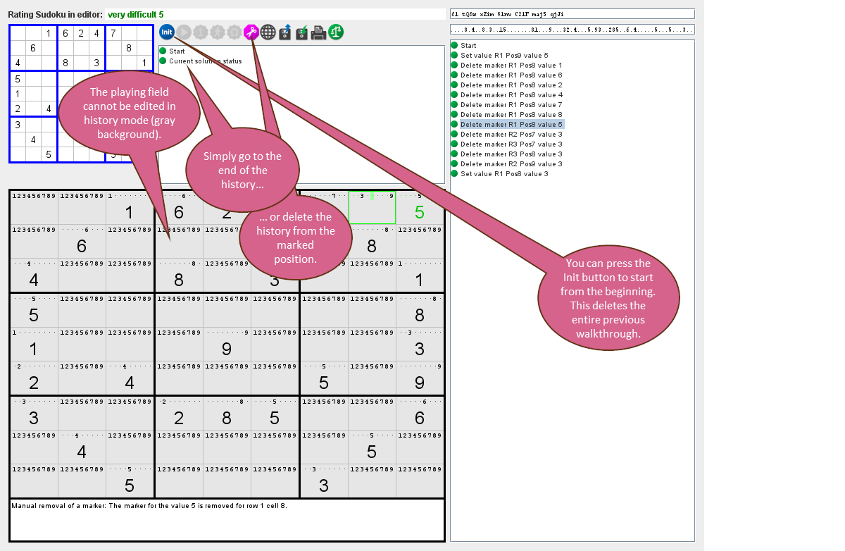Image resolution: width=845 pixels, height=551 pixels.
Task: Click the grayed-out walking figure icon
Action: [x=218, y=32]
